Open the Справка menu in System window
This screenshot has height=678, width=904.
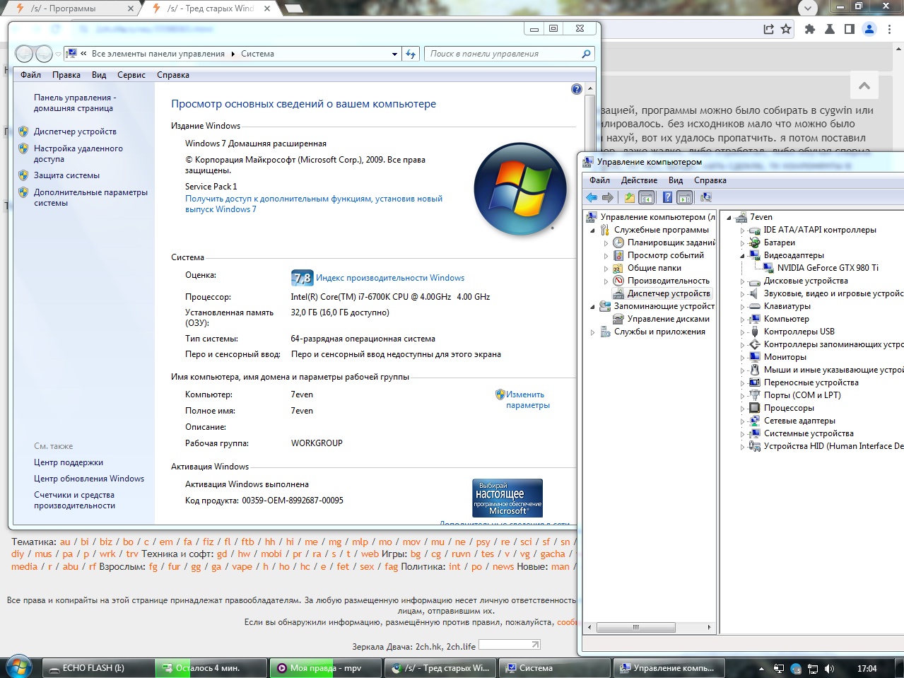coord(173,75)
